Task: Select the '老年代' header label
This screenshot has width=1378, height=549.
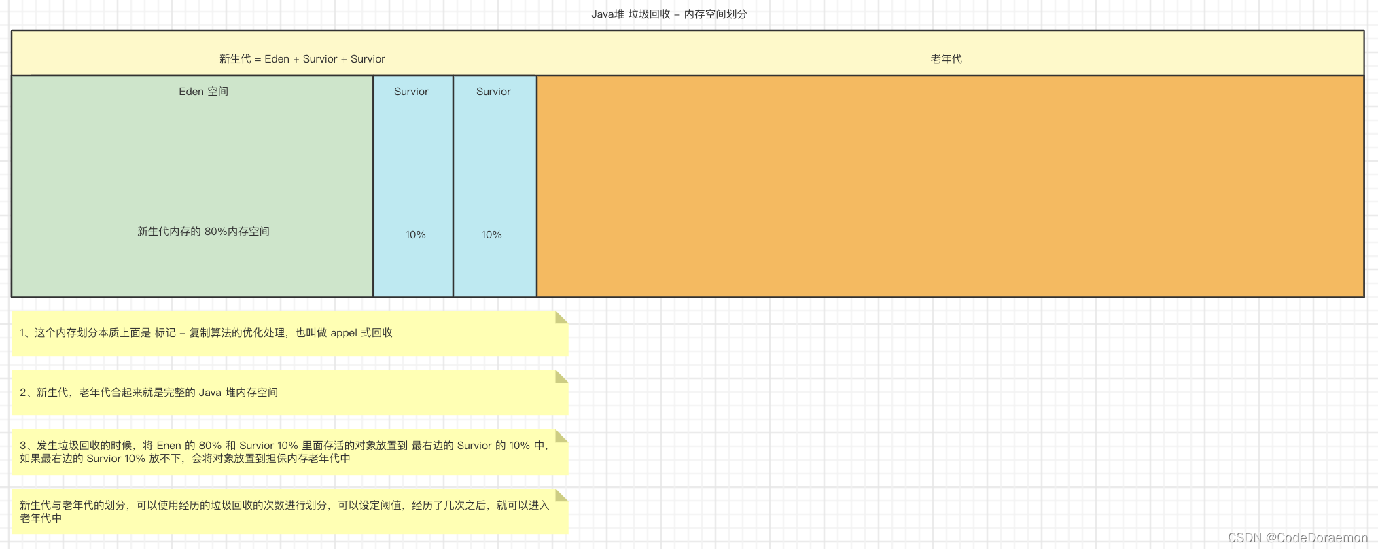Action: [x=946, y=59]
